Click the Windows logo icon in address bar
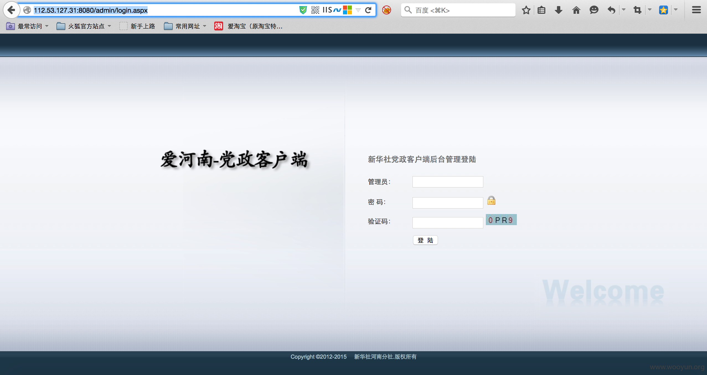The height and width of the screenshot is (375, 707). [x=347, y=10]
